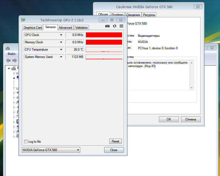Screen dimensions: 220x176
Task: Click the back arrow in Device Manager toolbar
Action: click(8, 60)
